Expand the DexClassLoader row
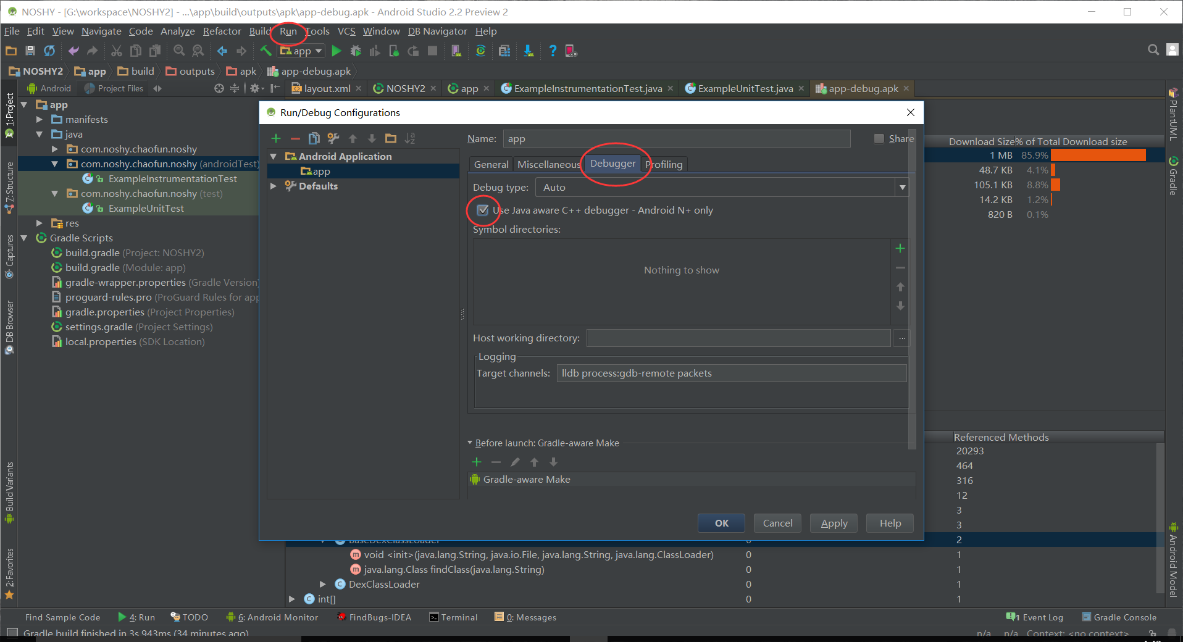Screen dimensions: 1183x642 coord(322,584)
